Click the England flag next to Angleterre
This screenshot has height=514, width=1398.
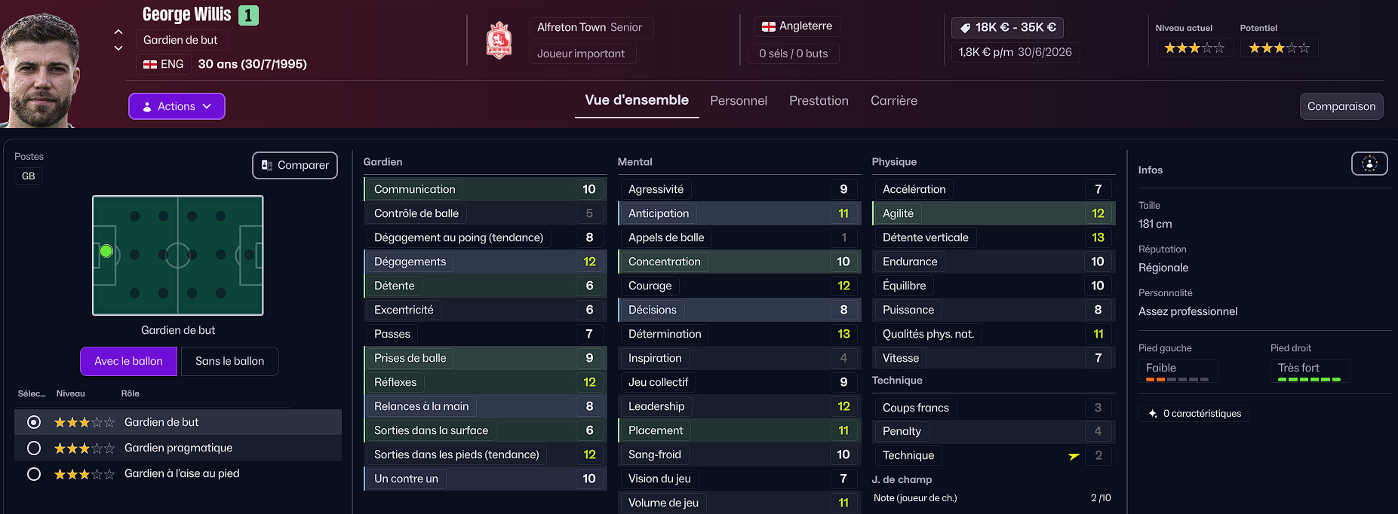[x=769, y=26]
